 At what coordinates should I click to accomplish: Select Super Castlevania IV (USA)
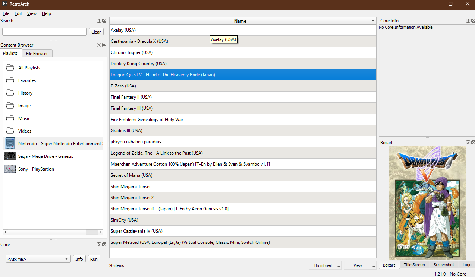pyautogui.click(x=243, y=231)
